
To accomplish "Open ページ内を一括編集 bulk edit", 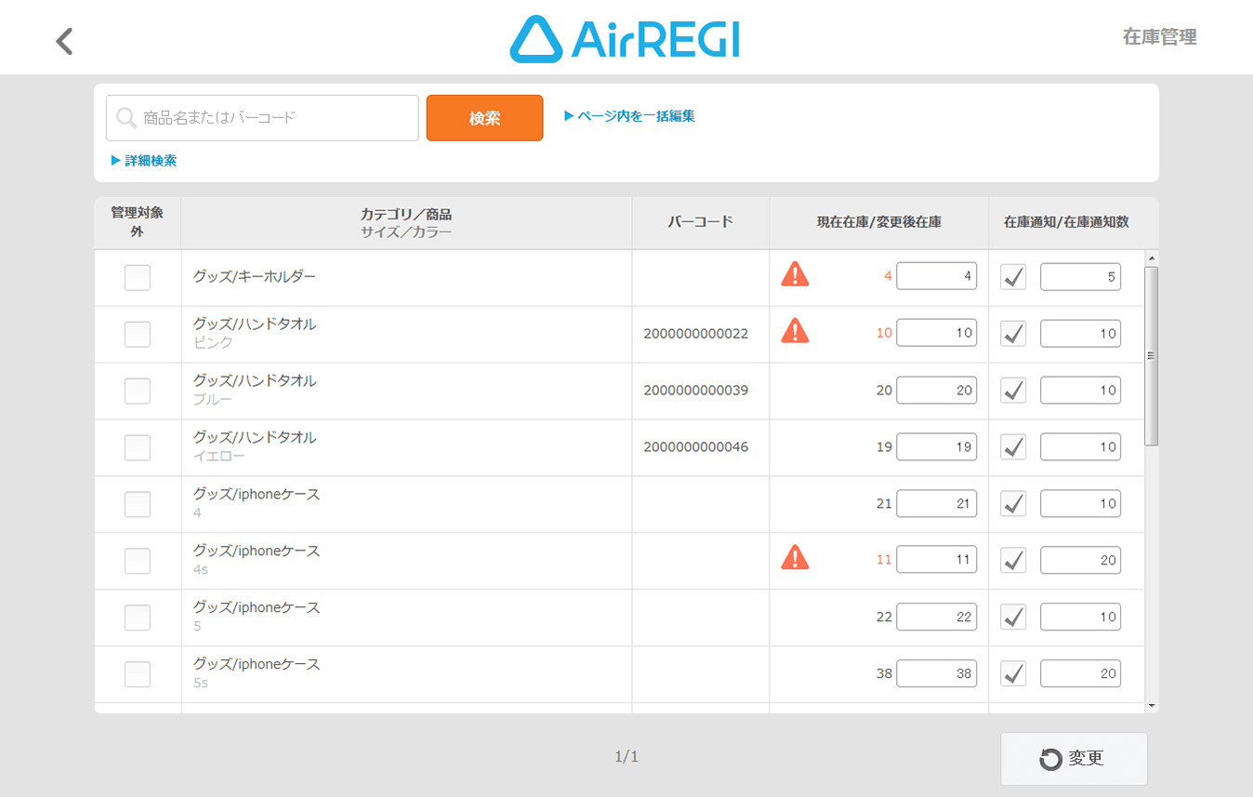I will [630, 116].
